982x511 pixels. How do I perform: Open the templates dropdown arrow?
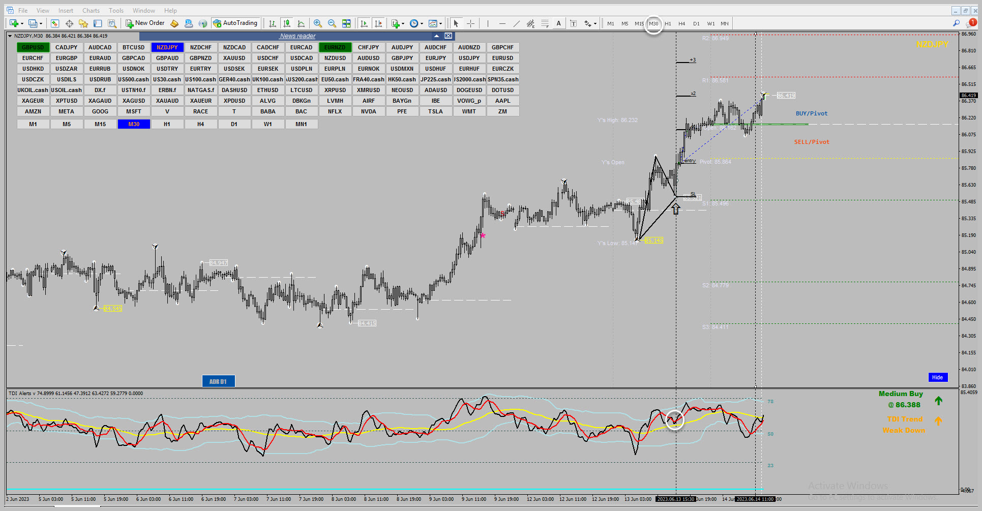tap(440, 23)
